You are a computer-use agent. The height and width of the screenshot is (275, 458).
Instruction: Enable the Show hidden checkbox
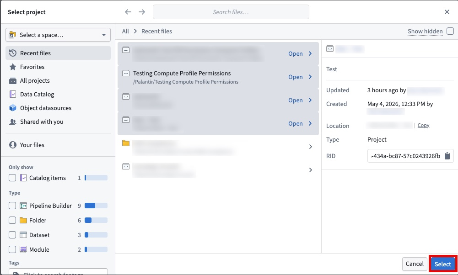tap(450, 31)
